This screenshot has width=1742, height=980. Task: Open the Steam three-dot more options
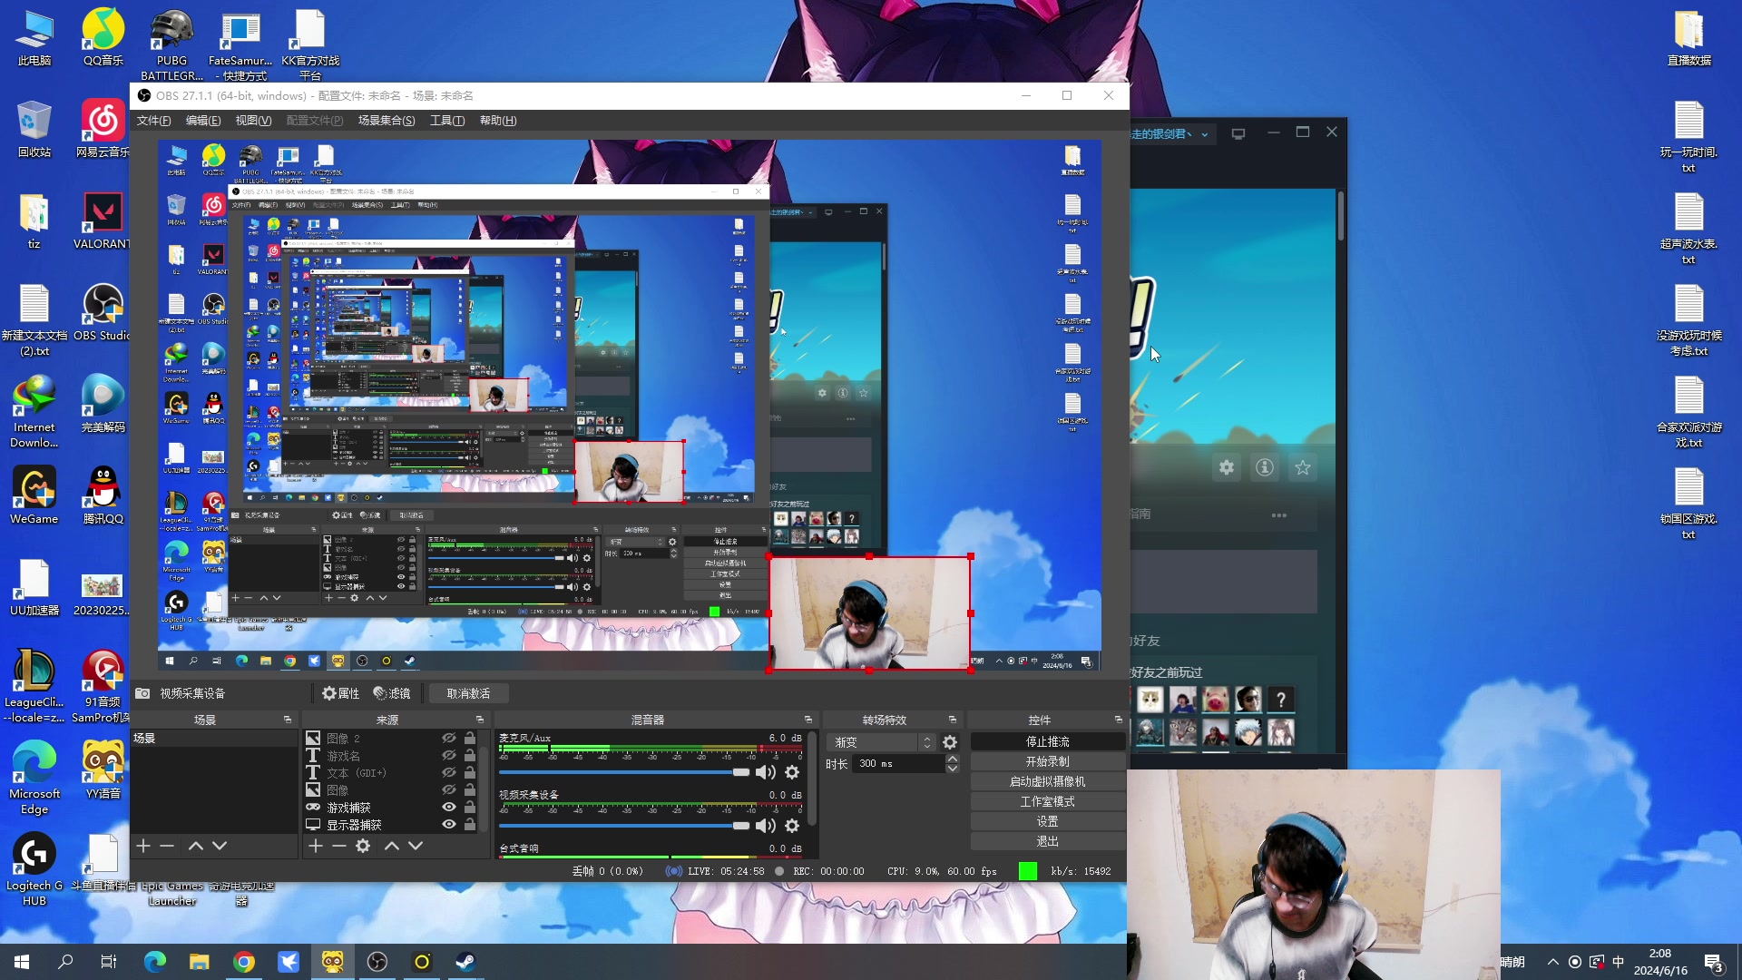[1279, 515]
